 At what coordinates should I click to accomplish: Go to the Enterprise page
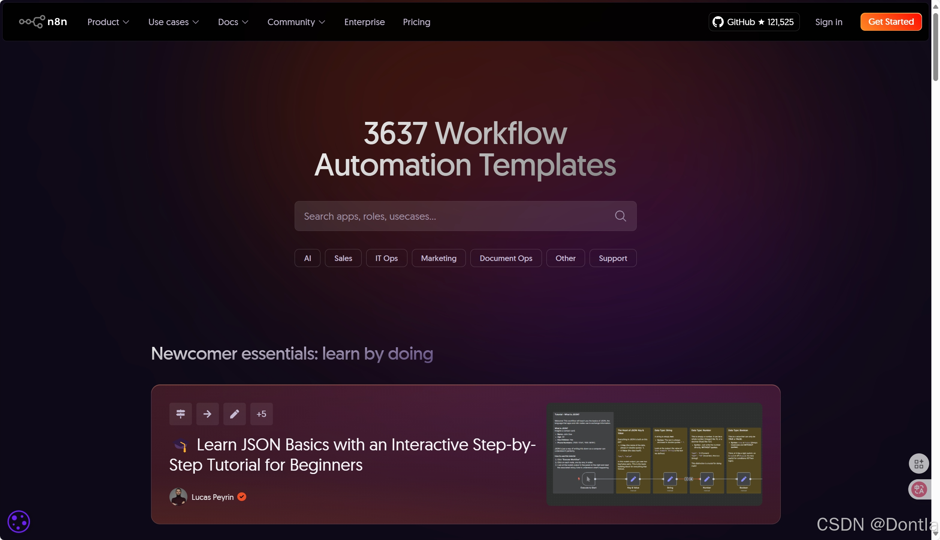click(x=364, y=22)
